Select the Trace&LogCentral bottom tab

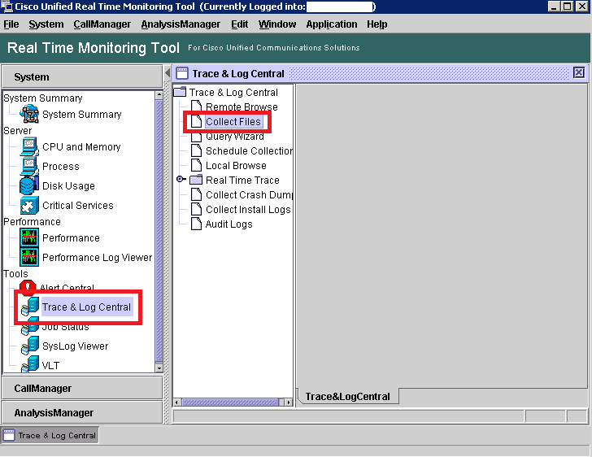(x=348, y=397)
